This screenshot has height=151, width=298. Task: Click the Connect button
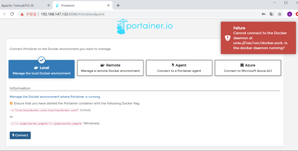pyautogui.click(x=20, y=135)
